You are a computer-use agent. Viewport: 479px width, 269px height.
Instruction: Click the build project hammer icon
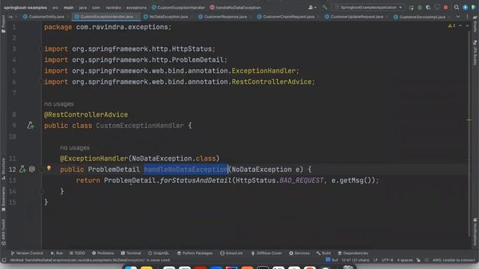coord(324,7)
